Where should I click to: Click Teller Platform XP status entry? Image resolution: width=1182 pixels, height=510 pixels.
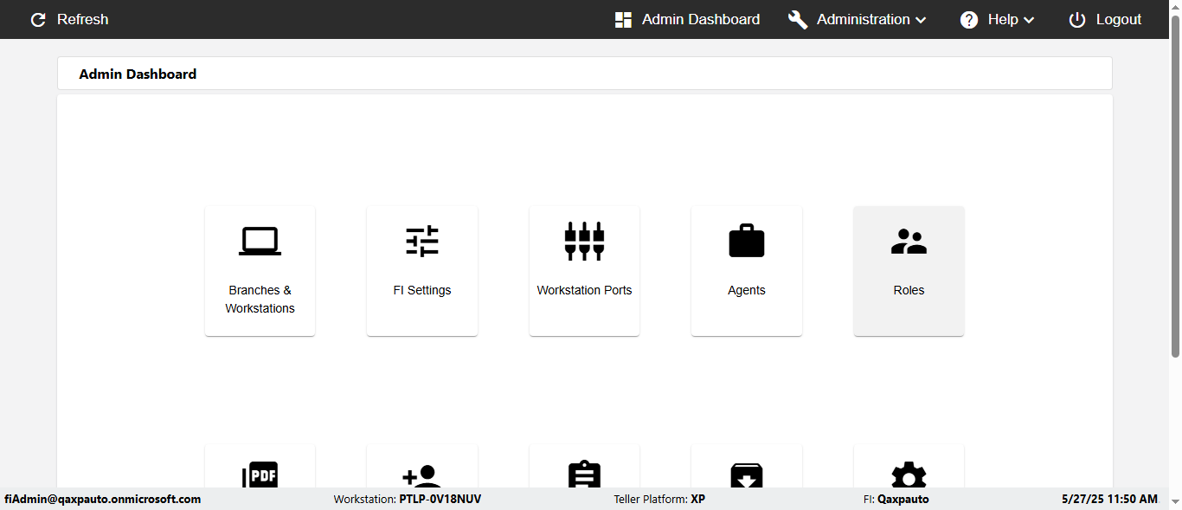[x=659, y=499]
